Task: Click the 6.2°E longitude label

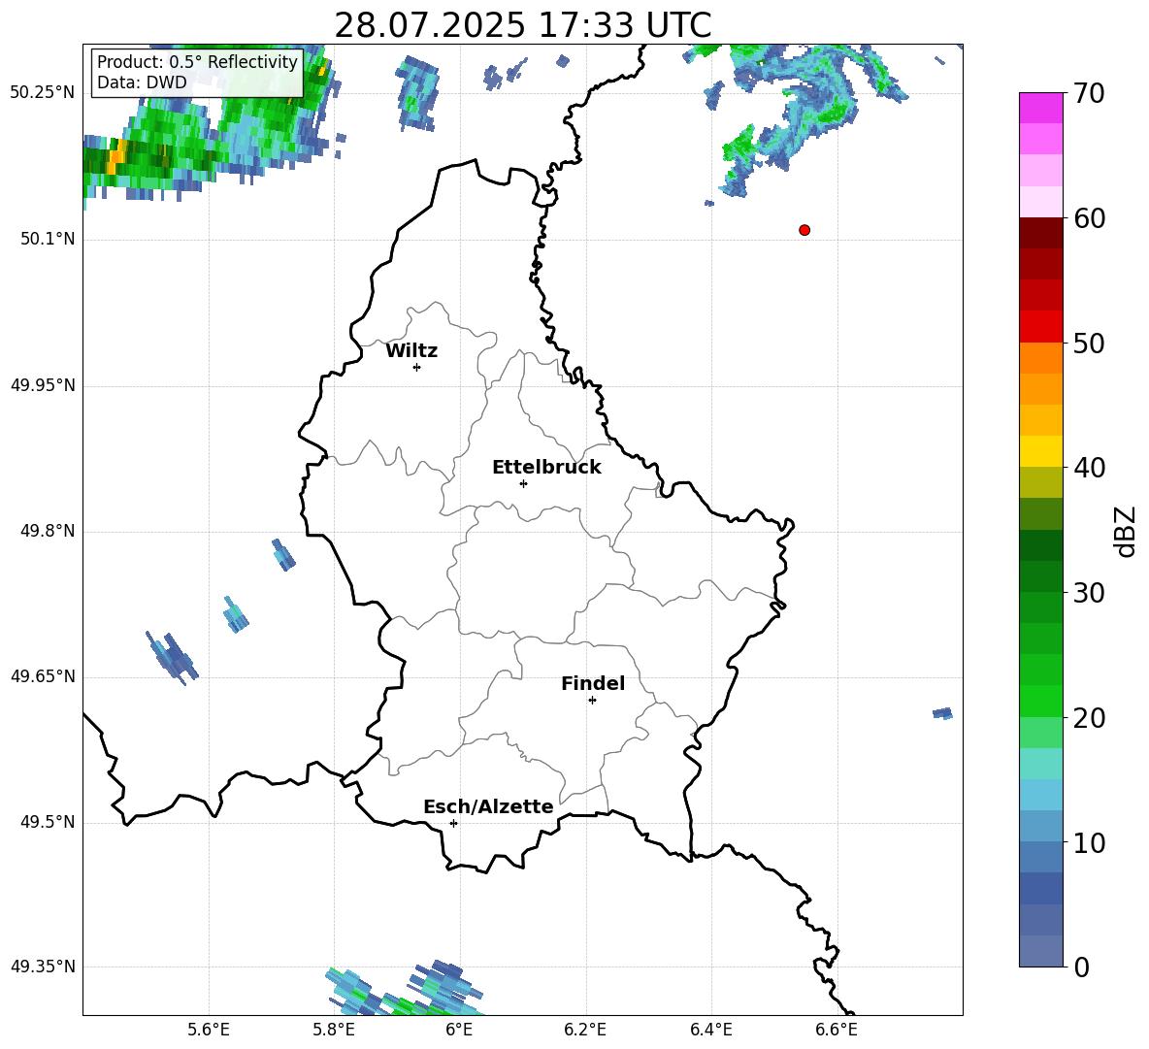Action: pos(585,1030)
